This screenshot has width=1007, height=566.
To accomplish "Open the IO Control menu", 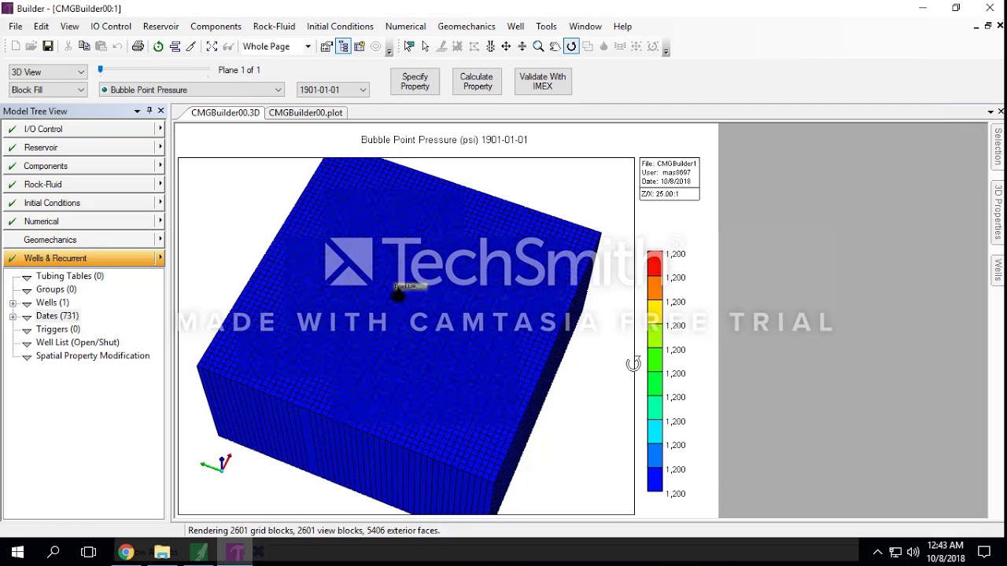I will pos(111,26).
